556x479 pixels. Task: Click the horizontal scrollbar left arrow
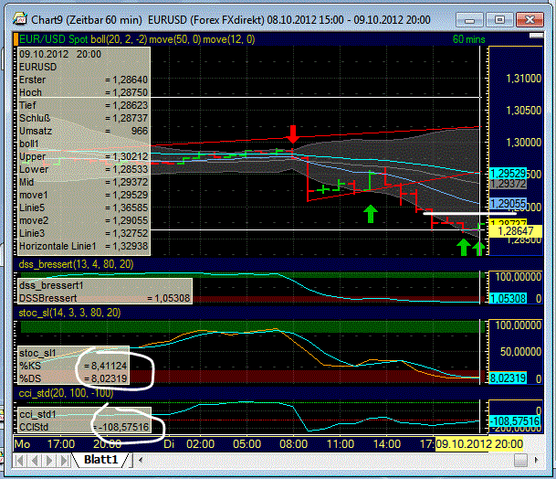pos(141,460)
